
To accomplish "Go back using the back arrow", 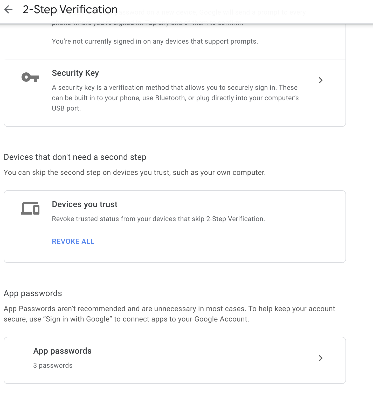I will 9,10.
